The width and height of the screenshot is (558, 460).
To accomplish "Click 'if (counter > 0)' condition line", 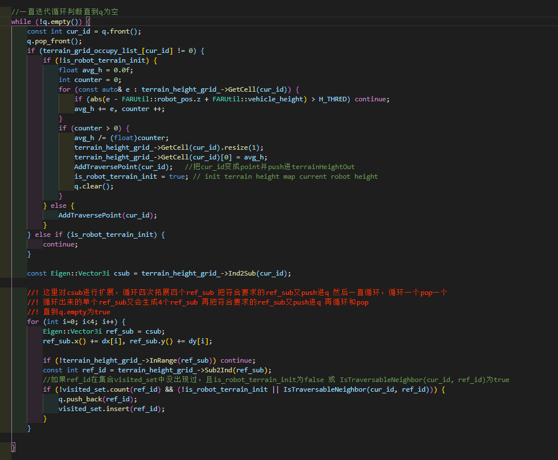I will click(95, 128).
